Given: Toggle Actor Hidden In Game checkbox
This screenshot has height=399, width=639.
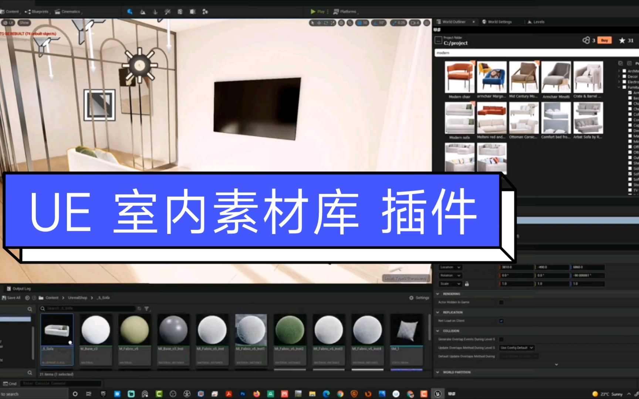Looking at the screenshot, I should coord(501,302).
